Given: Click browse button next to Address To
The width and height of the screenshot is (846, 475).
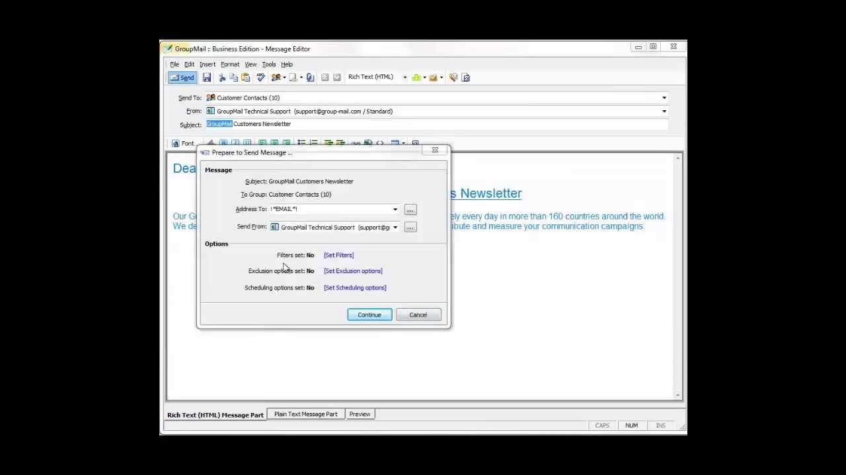Looking at the screenshot, I should point(410,210).
